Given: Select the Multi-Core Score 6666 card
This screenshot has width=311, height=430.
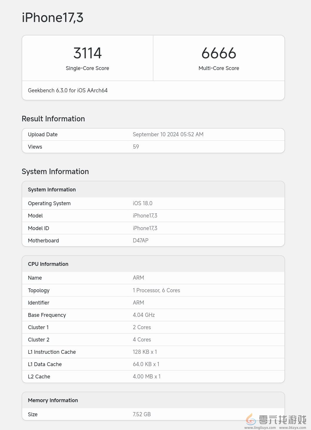Looking at the screenshot, I should click(x=219, y=58).
